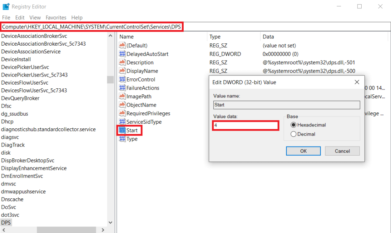Select the Dnscache key
Screen dimensions: 391x233
pos(12,199)
